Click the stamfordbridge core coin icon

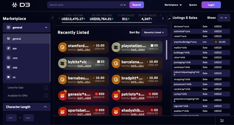(62, 47)
